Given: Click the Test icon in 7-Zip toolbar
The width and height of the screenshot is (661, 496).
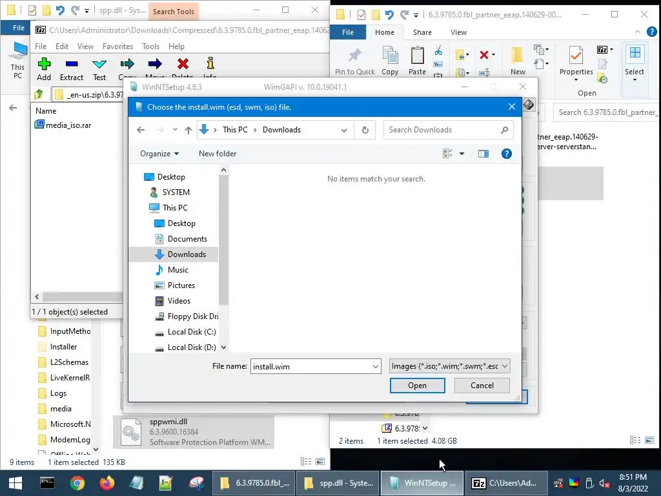Looking at the screenshot, I should tap(99, 64).
